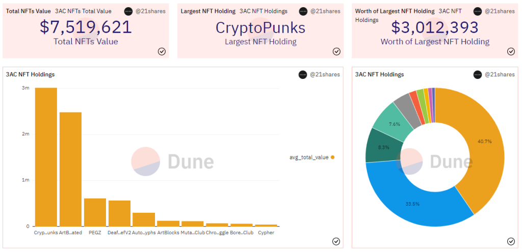Open the Largest NFT Holding query title
522x252 pixels.
(x=208, y=11)
